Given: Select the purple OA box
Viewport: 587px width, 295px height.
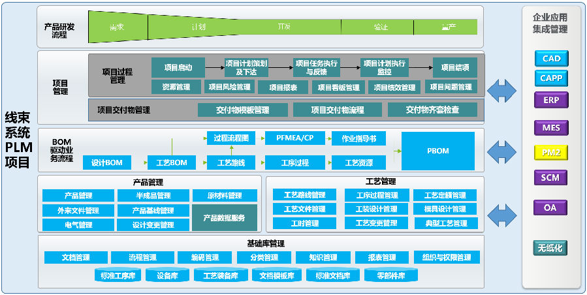Looking at the screenshot, I should (x=552, y=207).
